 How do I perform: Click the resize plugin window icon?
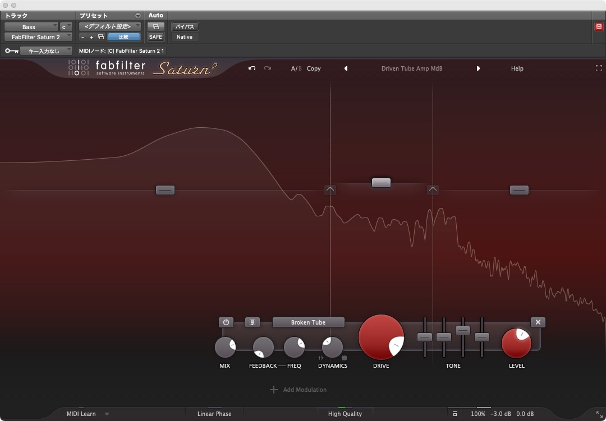click(x=599, y=414)
